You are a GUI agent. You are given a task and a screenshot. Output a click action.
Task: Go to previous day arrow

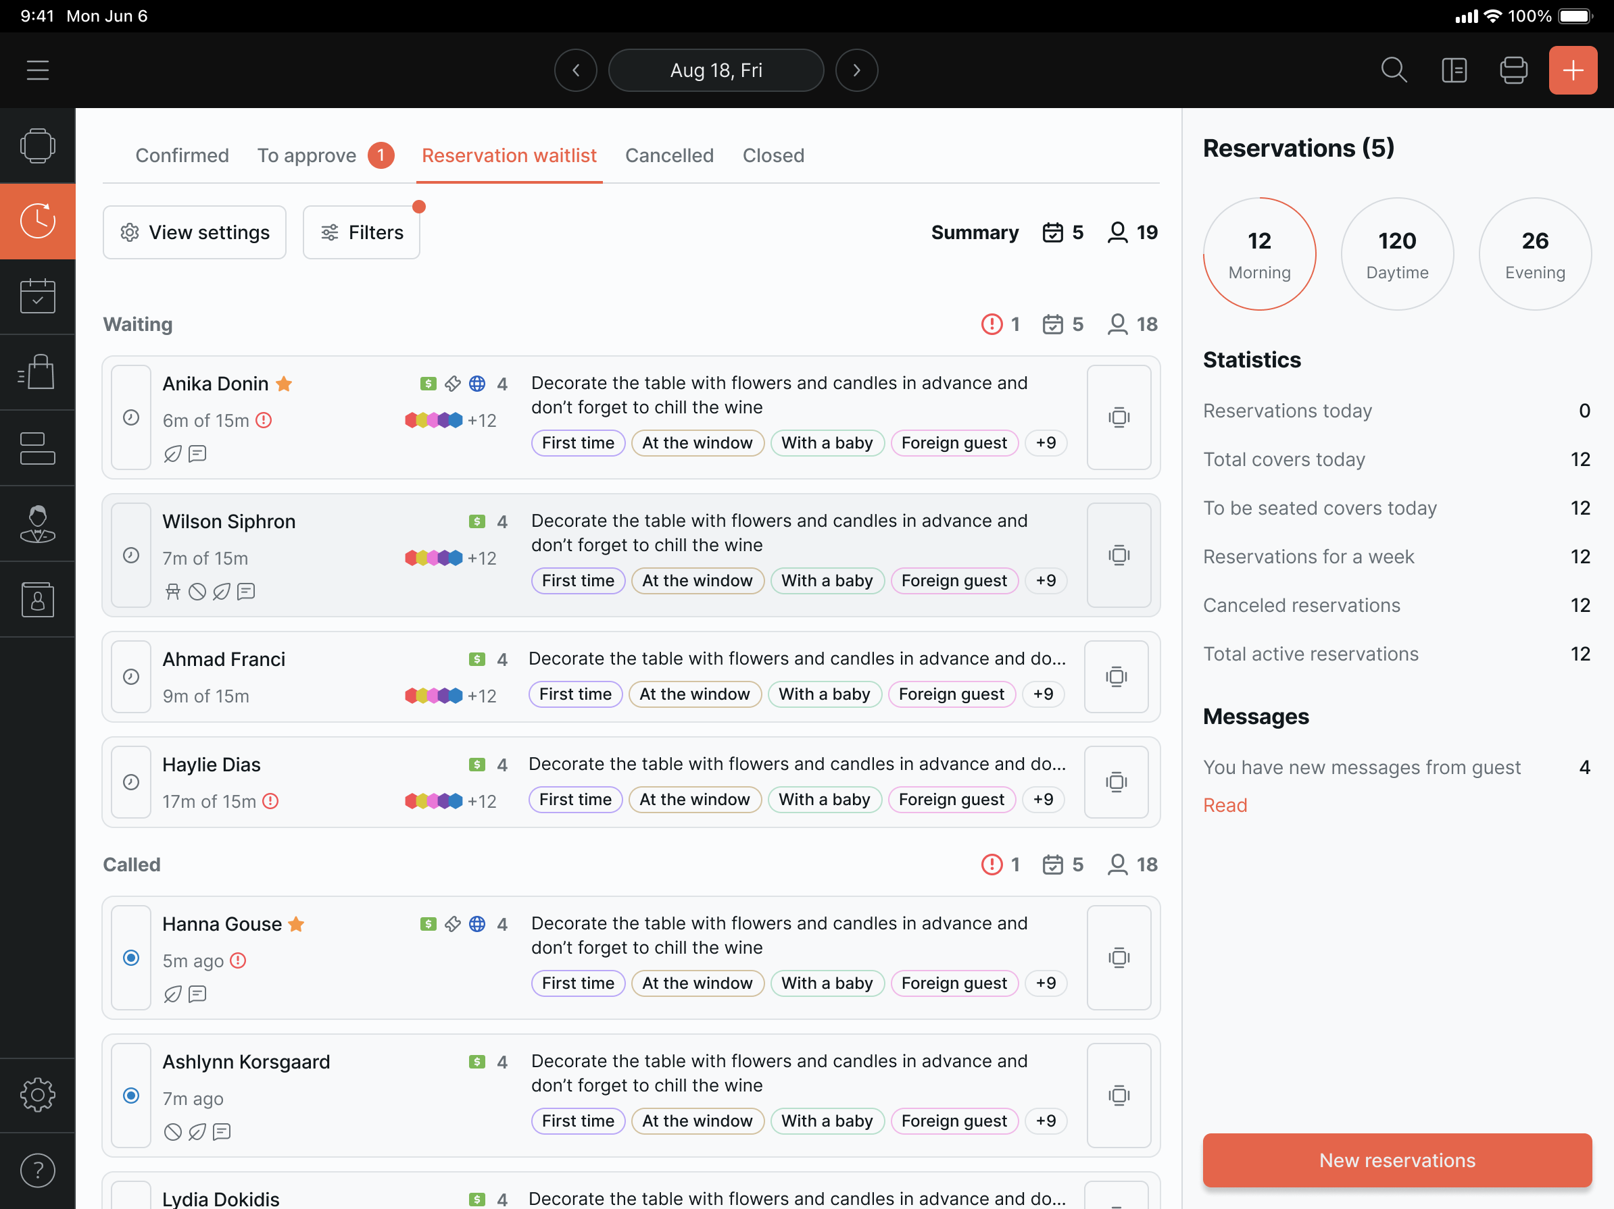[576, 70]
